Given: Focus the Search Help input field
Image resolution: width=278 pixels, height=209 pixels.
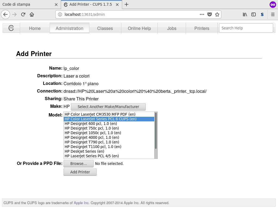Looking at the screenshot, I should (x=246, y=28).
